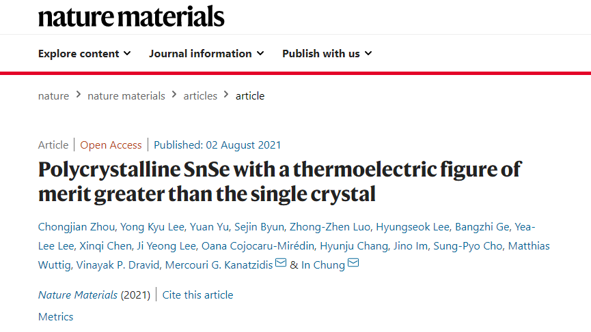Click envelope icon next to In Chung
This screenshot has width=591, height=332.
(353, 265)
